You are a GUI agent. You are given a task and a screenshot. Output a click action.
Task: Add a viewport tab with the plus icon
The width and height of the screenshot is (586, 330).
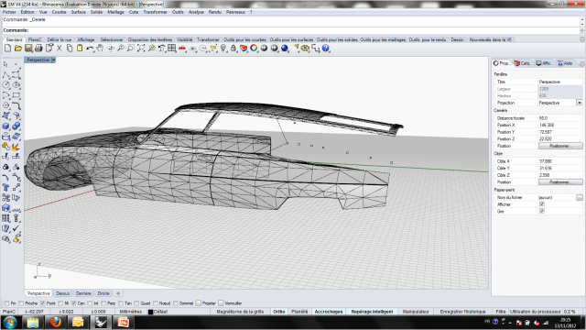118,293
